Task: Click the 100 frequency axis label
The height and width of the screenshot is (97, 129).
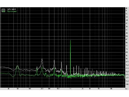Action: pos(30,89)
